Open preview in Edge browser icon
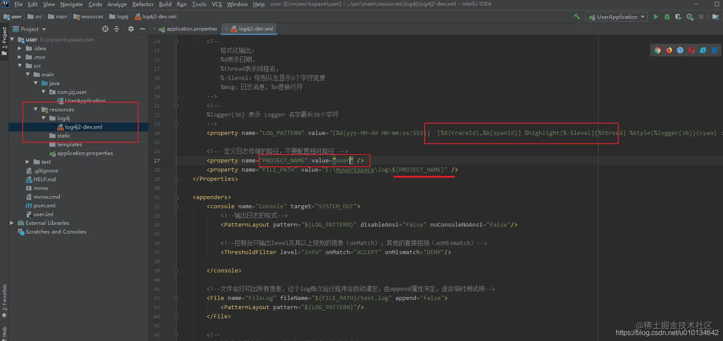This screenshot has width=723, height=341. coord(714,50)
